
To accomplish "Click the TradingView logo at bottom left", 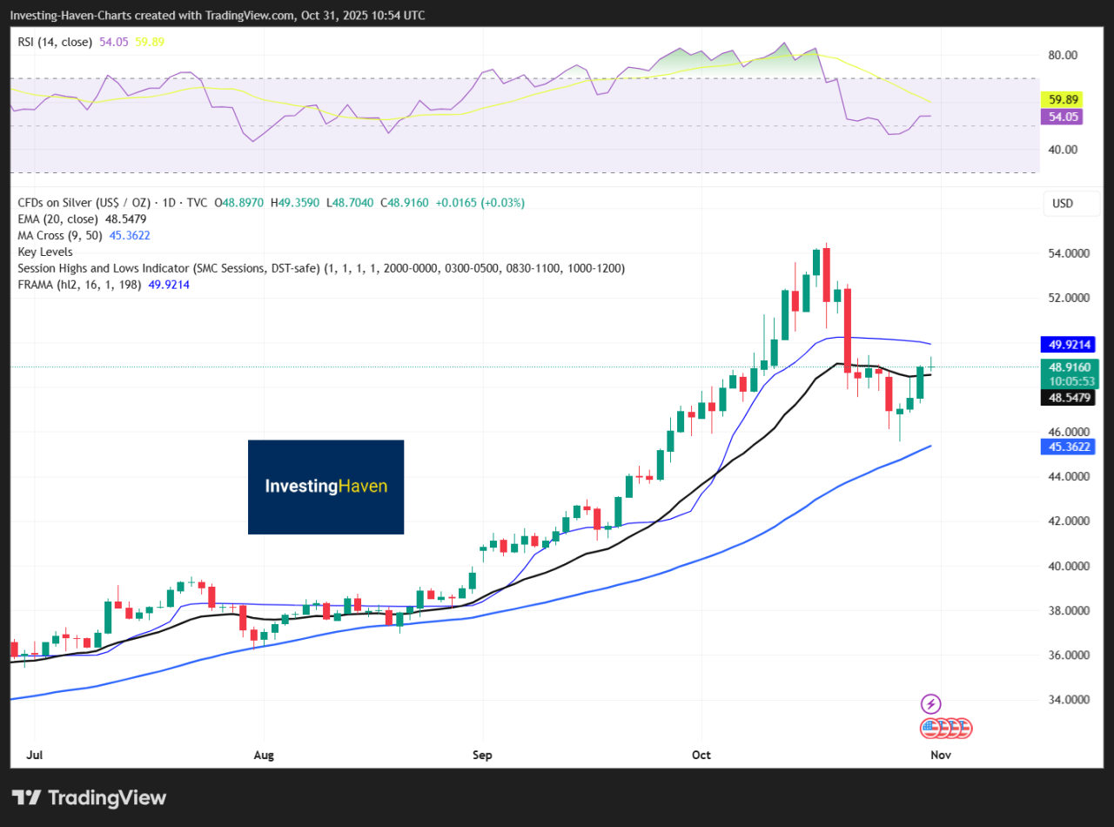I will [x=89, y=797].
